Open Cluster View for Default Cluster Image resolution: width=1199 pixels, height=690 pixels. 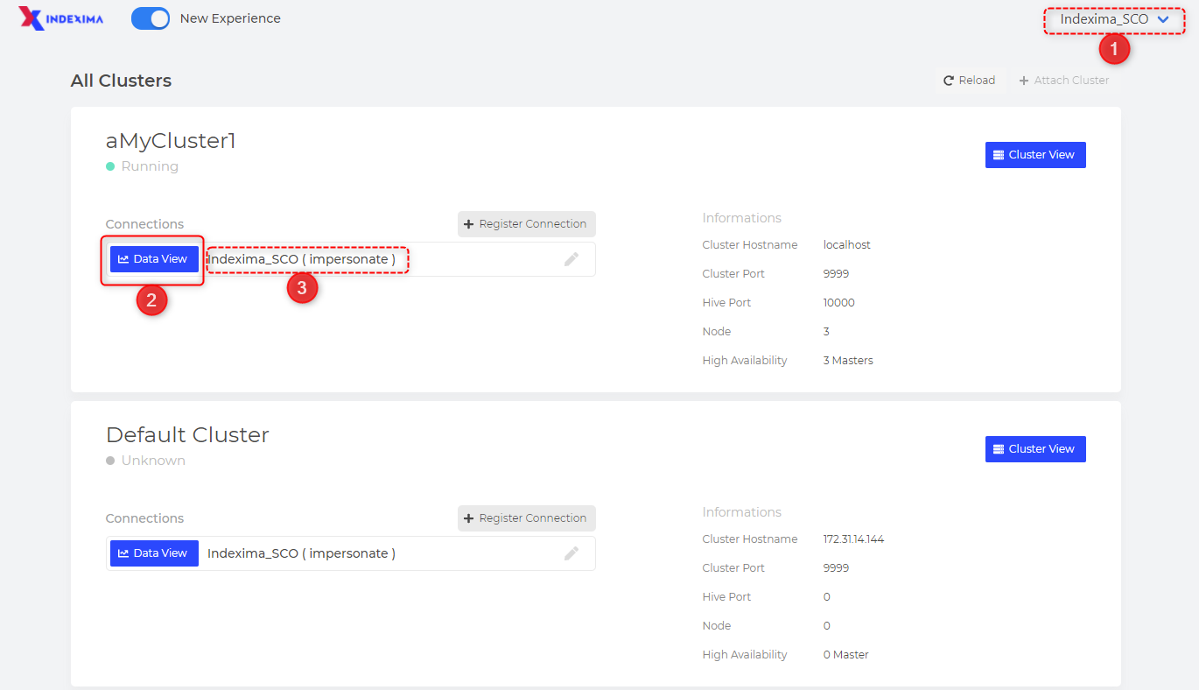1035,449
